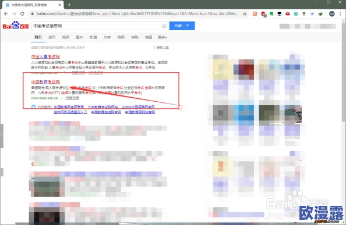Image resolution: width=346 pixels, height=225 pixels.
Task: Switch to the 地图 tab
Action: [149, 37]
